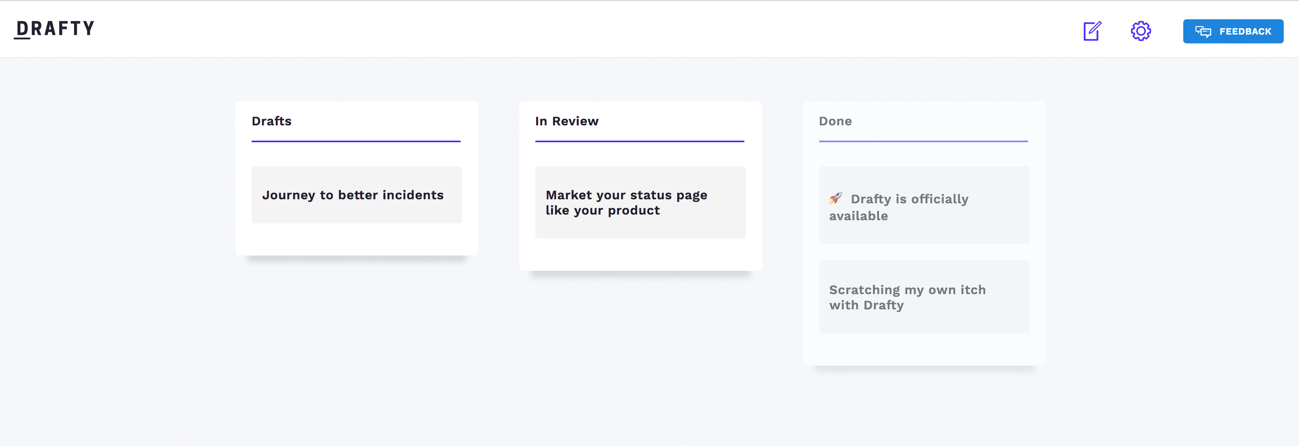The width and height of the screenshot is (1299, 446).
Task: Select the Done column header
Action: point(835,121)
